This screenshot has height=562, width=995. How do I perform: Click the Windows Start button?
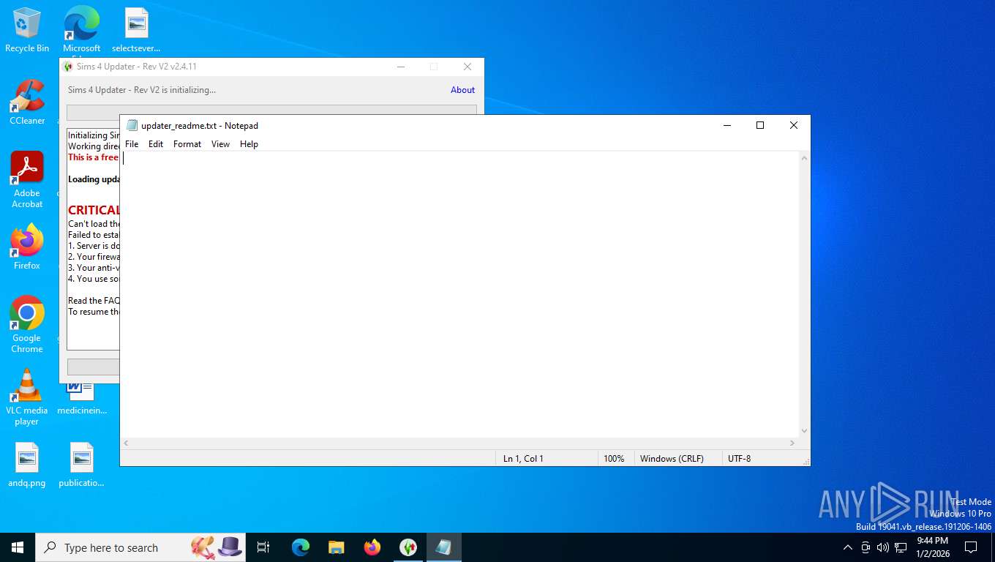18,547
